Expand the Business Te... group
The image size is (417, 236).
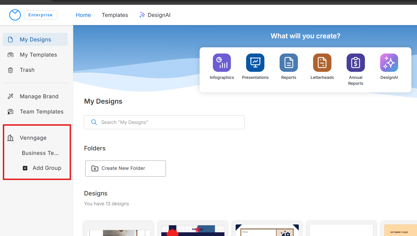[40, 153]
